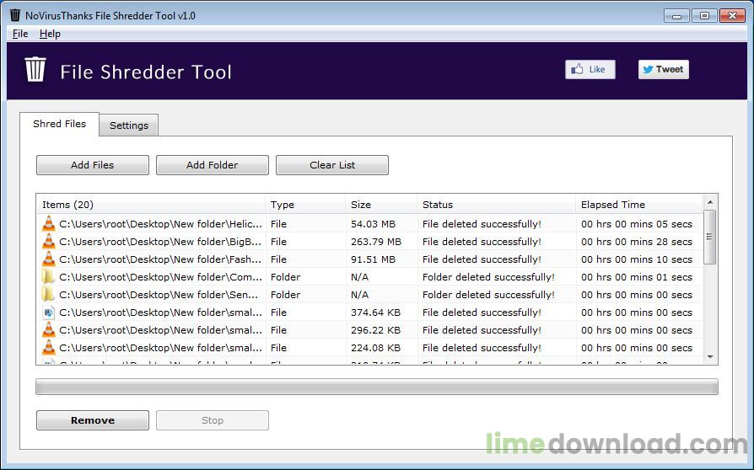This screenshot has width=754, height=470.
Task: Click the 263.79 MB size cell
Action: click(376, 242)
